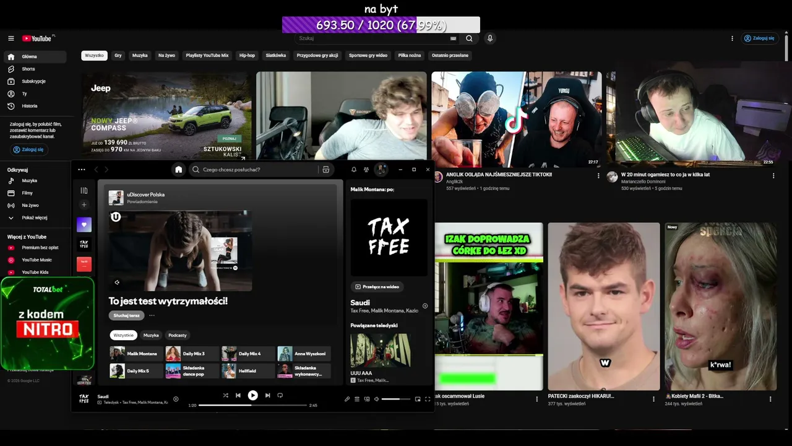The image size is (792, 446).
Task: Go to Spotify Home
Action: [179, 169]
